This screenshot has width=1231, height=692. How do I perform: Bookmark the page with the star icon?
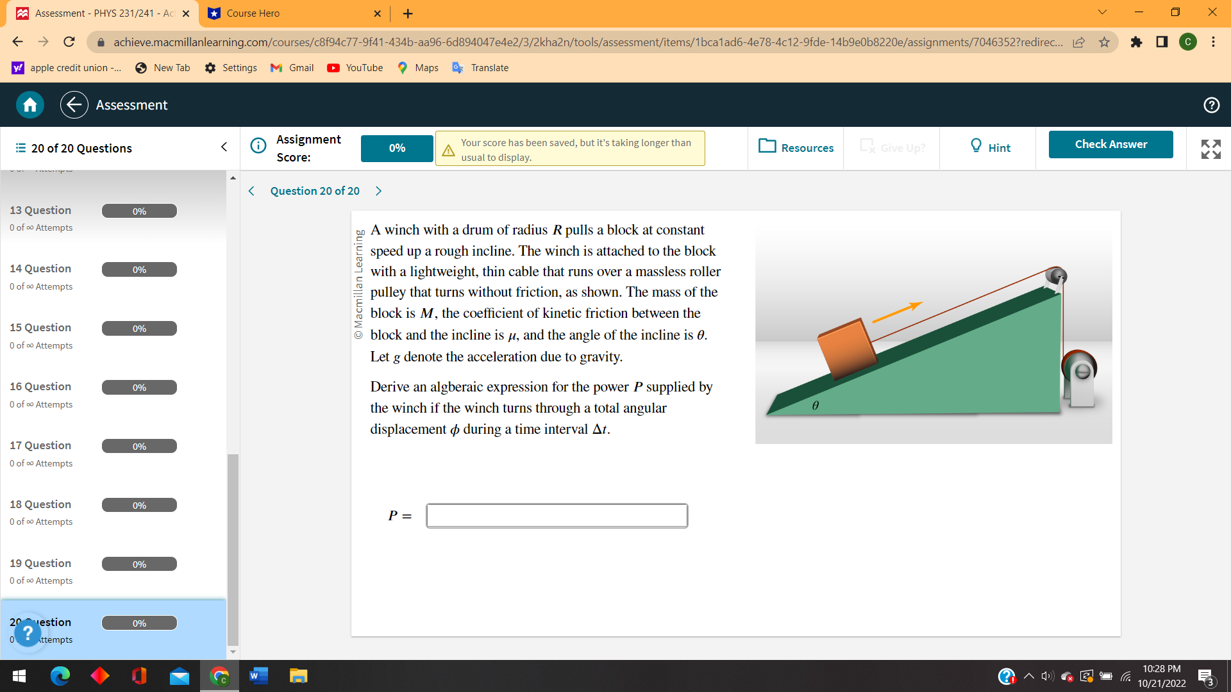tap(1104, 42)
